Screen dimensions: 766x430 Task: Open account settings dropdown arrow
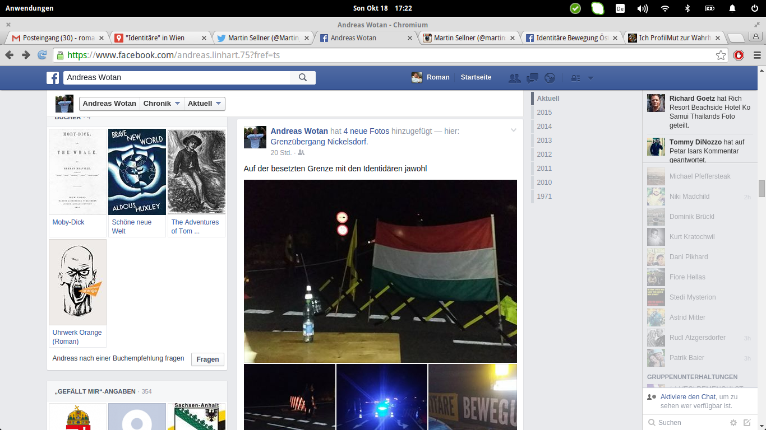590,78
